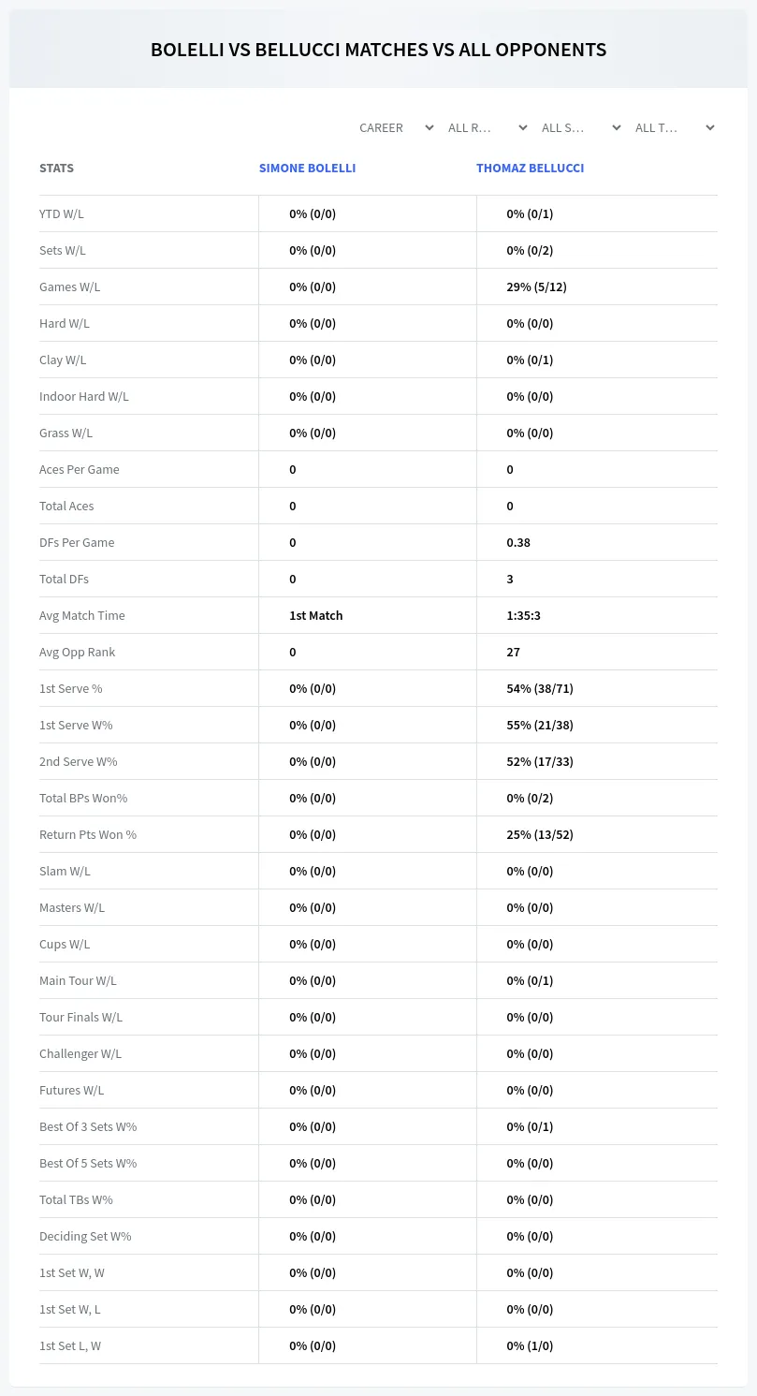
Task: Click the YTD W/L row label
Action: (x=62, y=213)
